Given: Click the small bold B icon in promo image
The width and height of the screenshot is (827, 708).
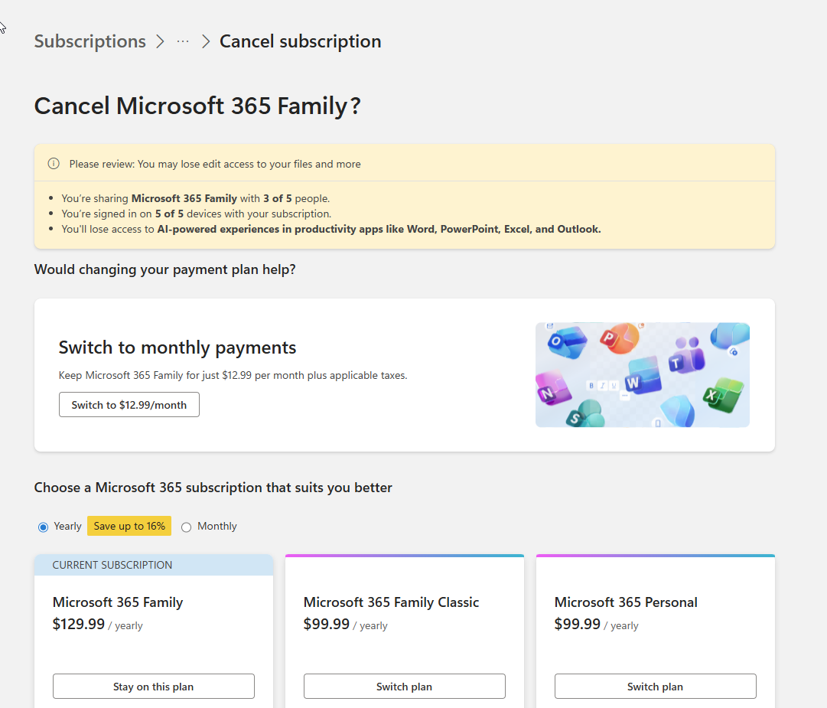Looking at the screenshot, I should click(592, 386).
